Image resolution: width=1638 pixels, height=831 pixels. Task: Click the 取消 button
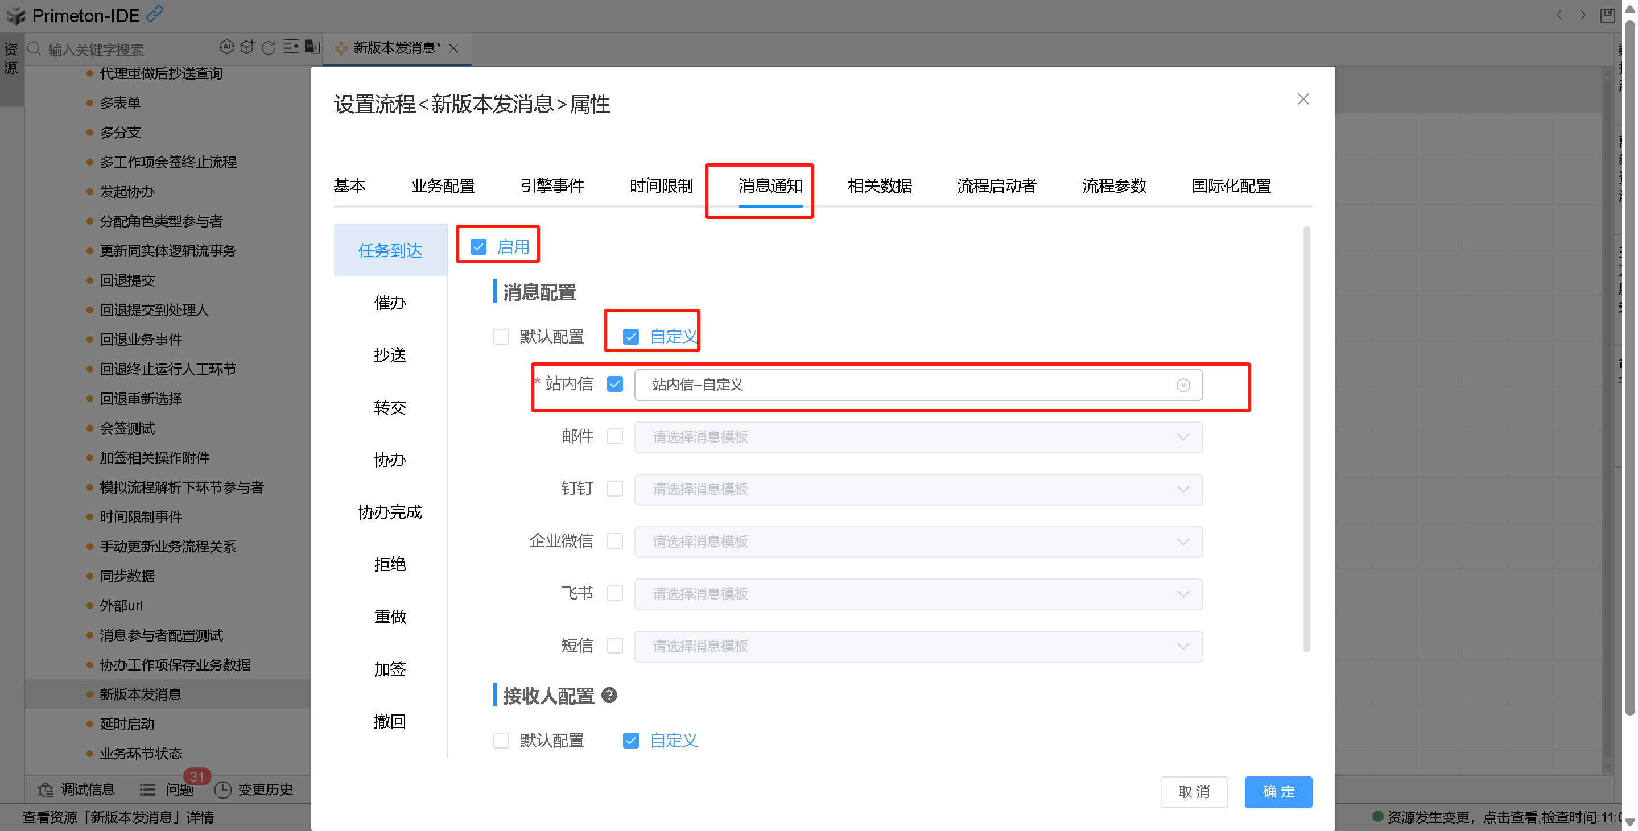(x=1194, y=792)
